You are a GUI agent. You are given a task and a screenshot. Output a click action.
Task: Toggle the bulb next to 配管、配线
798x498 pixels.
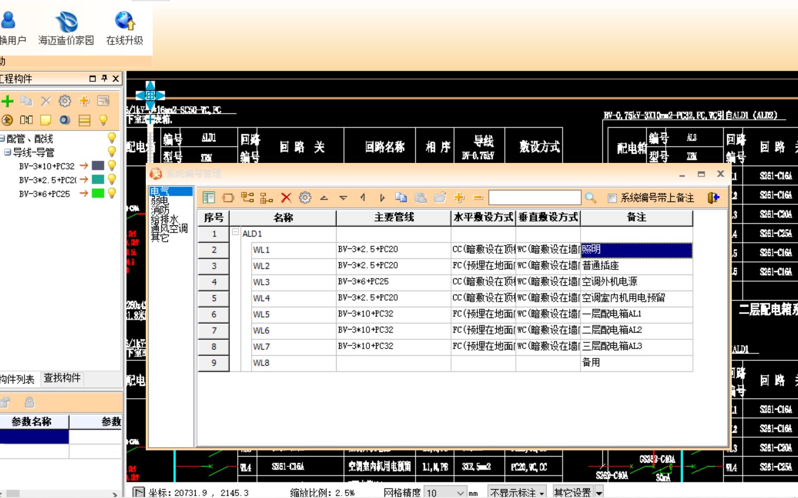112,137
